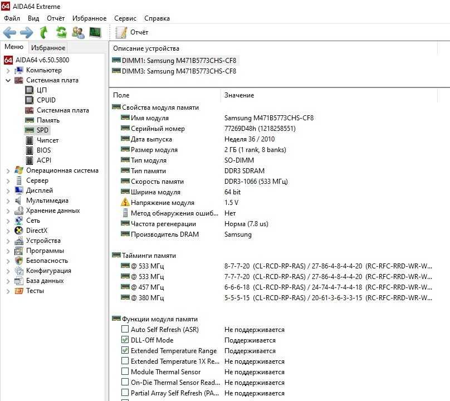Open the Вид menu
Image resolution: width=450 pixels, height=401 pixels.
pyautogui.click(x=33, y=18)
